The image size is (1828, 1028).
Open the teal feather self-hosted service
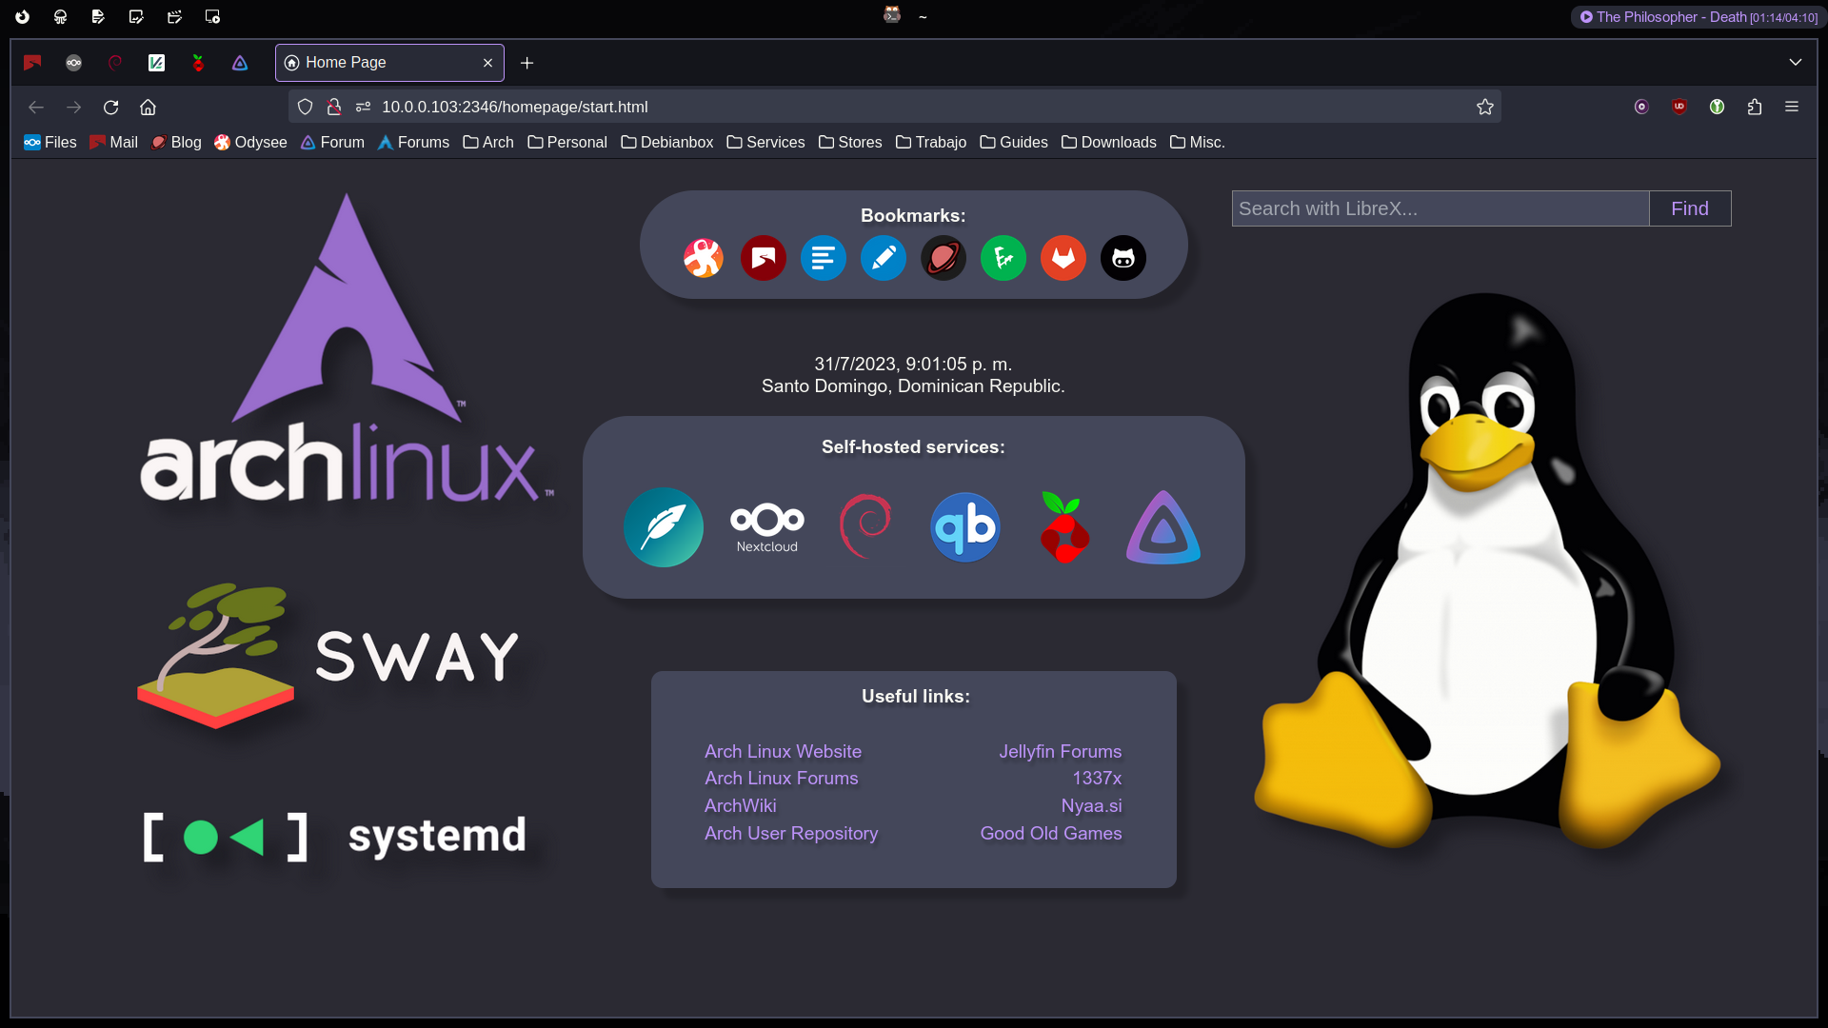tap(664, 527)
